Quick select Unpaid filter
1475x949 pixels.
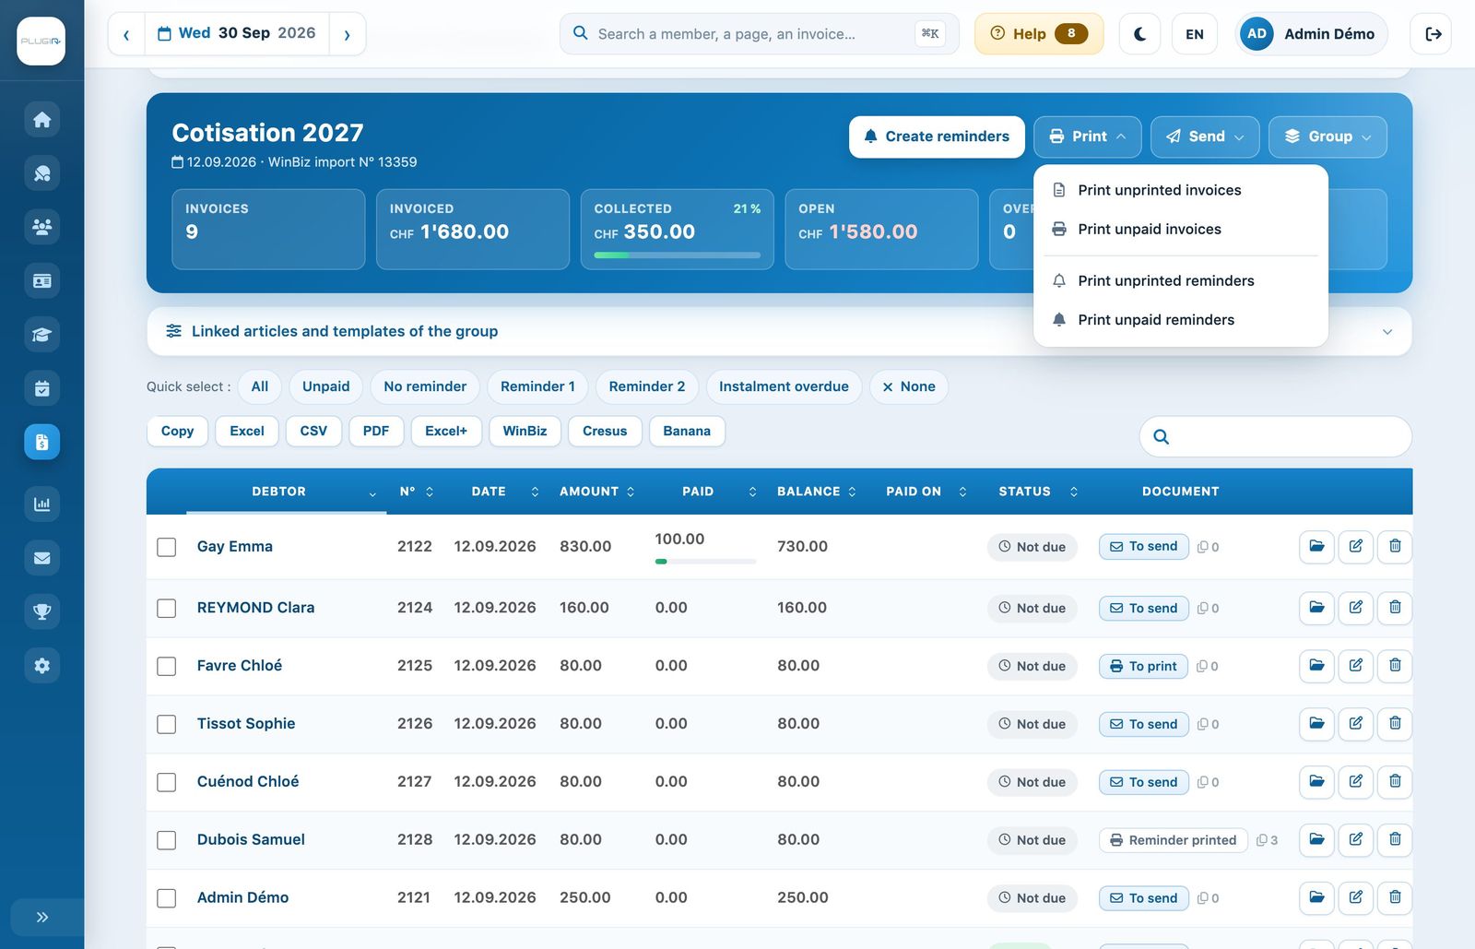pos(326,386)
